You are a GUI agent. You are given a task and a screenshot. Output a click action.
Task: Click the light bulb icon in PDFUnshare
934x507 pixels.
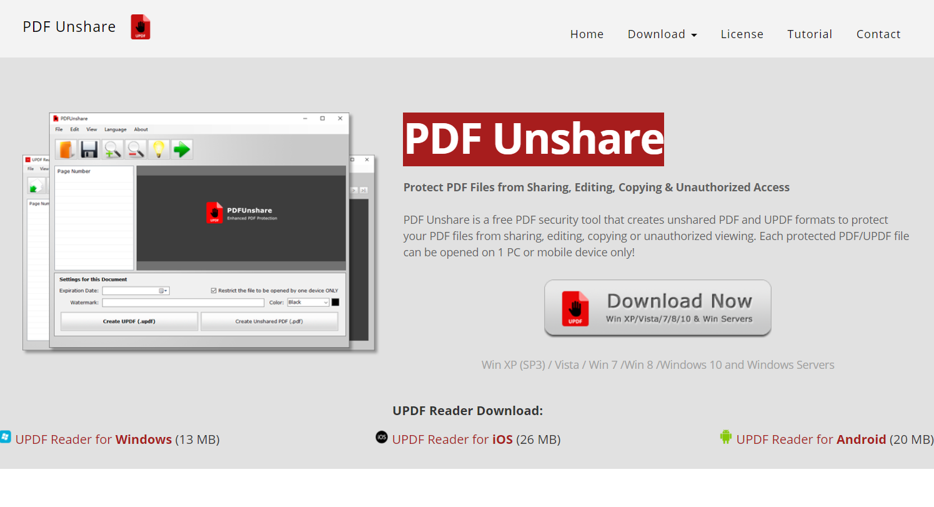(159, 149)
